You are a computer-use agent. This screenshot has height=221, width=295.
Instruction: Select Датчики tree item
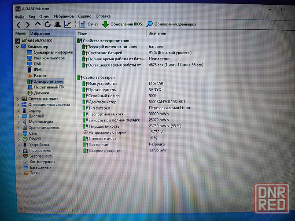point(38,93)
